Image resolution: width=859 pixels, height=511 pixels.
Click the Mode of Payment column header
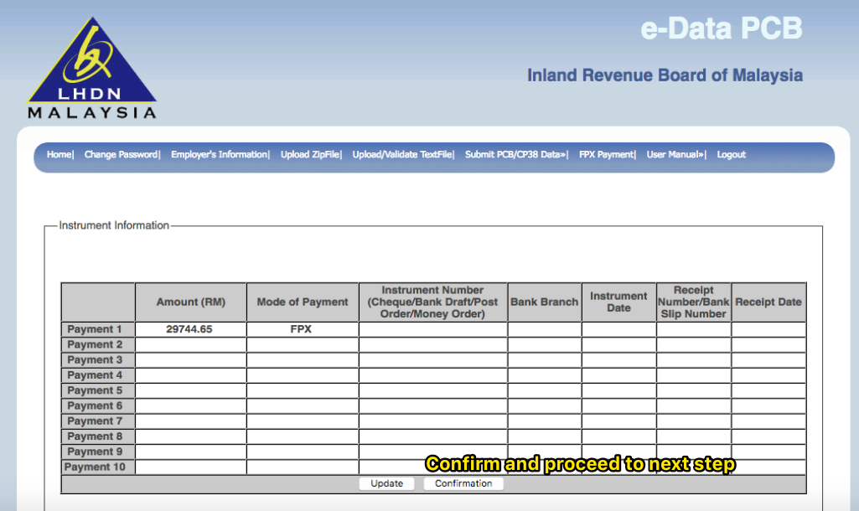pos(303,302)
